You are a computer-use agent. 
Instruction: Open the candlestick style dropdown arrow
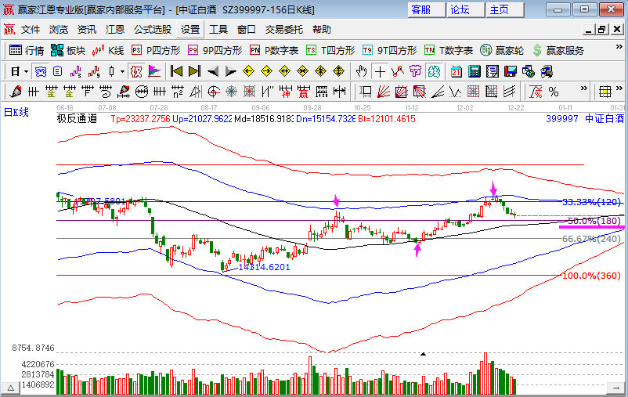(x=122, y=72)
